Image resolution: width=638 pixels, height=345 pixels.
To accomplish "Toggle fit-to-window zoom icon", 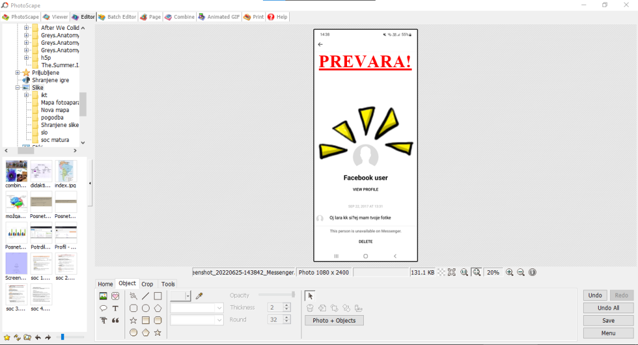I will (477, 272).
